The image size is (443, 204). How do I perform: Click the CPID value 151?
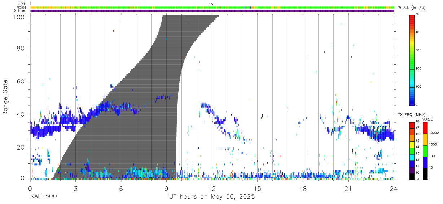coord(212,4)
